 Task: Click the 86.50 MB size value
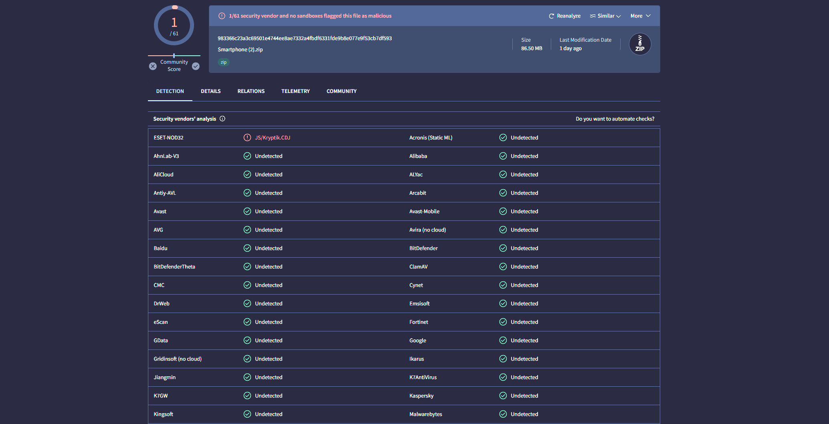tap(532, 48)
